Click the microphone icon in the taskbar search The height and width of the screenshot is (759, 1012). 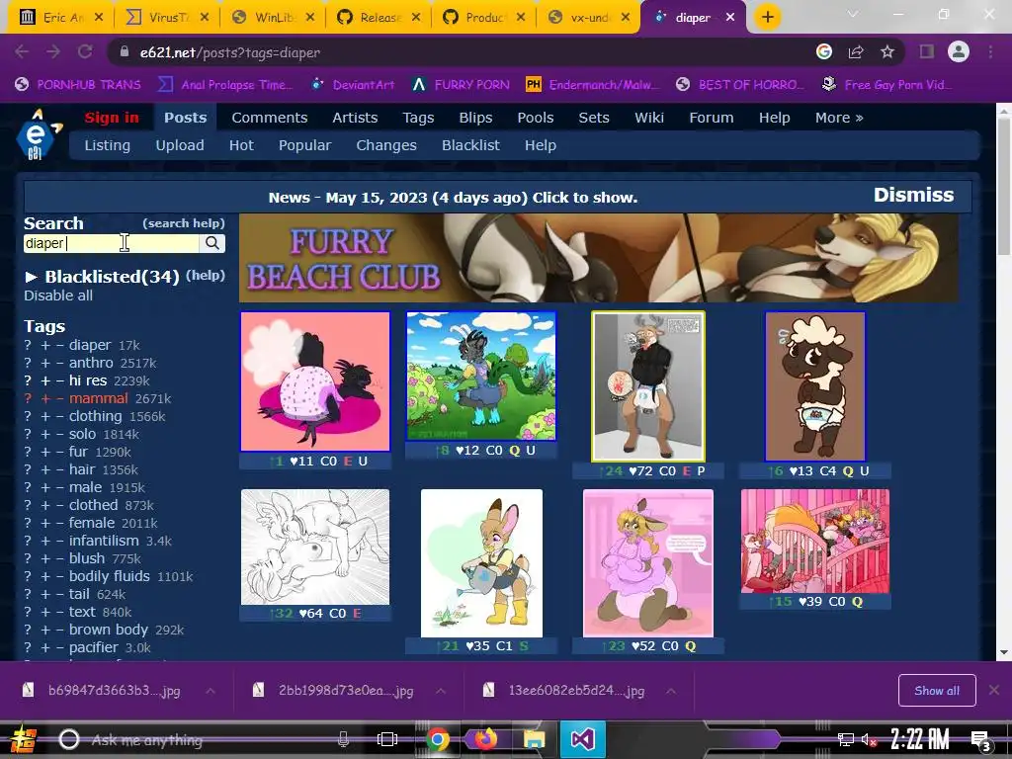343,739
